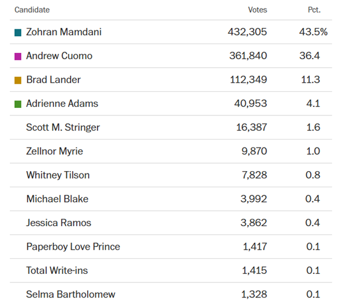Click the Votes column header
The image size is (345, 306).
(257, 10)
